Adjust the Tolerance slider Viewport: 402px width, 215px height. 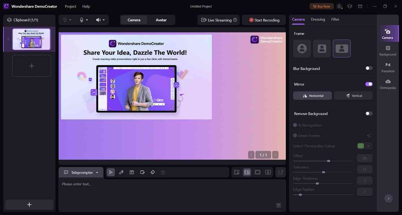point(323,172)
